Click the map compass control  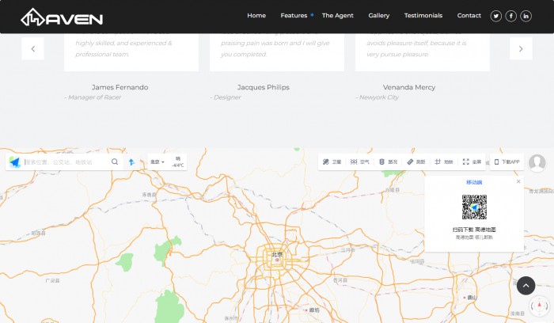[539, 306]
